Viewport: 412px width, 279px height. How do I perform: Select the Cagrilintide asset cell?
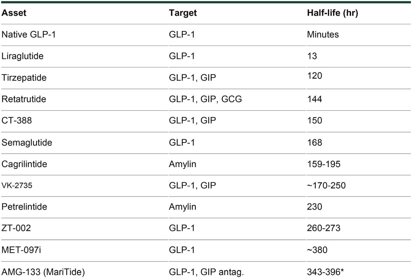(24, 164)
